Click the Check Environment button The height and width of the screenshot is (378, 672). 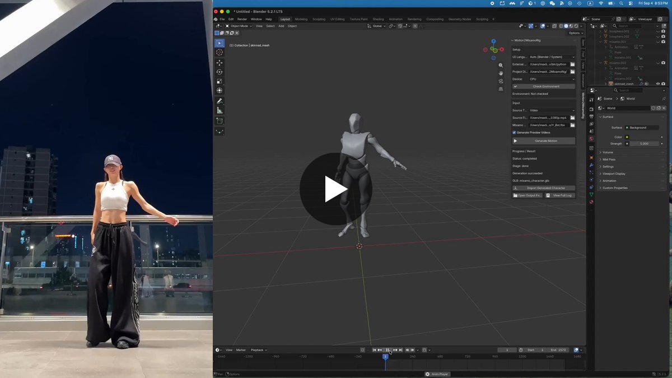click(x=544, y=86)
